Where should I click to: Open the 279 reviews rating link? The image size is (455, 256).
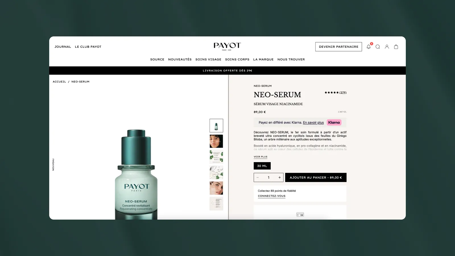343,92
